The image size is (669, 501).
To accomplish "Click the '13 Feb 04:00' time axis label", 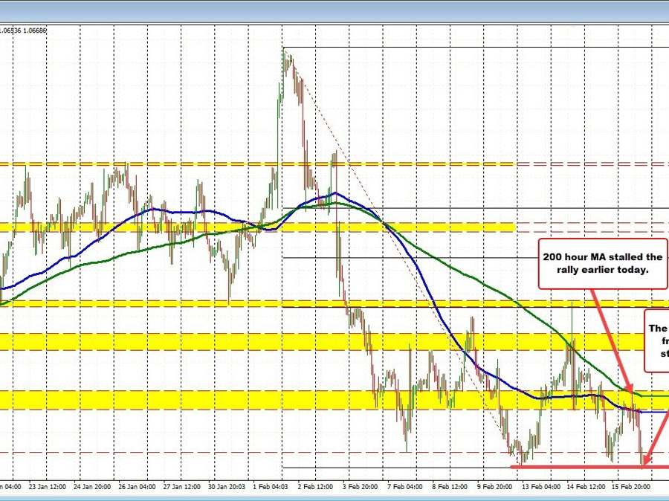I will [540, 487].
